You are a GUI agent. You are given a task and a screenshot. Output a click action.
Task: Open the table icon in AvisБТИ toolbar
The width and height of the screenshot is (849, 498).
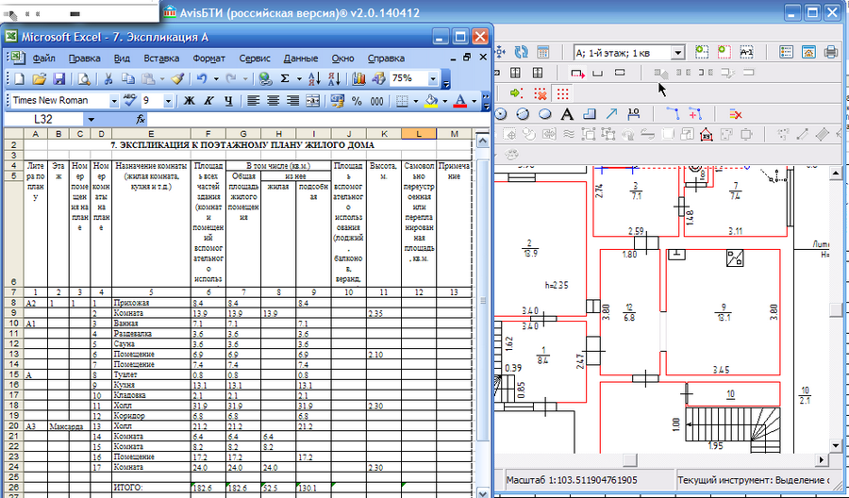tap(542, 52)
